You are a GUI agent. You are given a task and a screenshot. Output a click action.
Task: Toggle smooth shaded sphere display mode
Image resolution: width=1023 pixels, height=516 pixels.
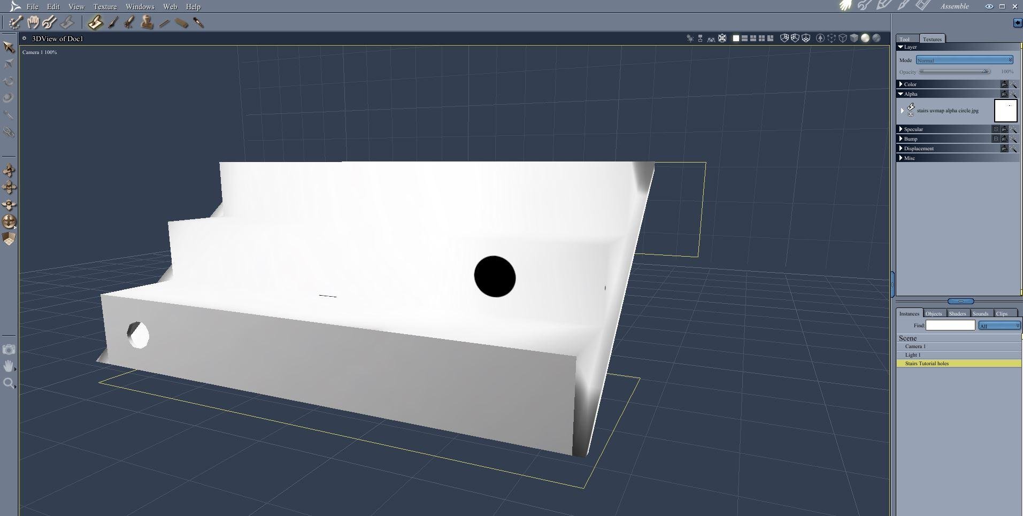[x=865, y=38]
